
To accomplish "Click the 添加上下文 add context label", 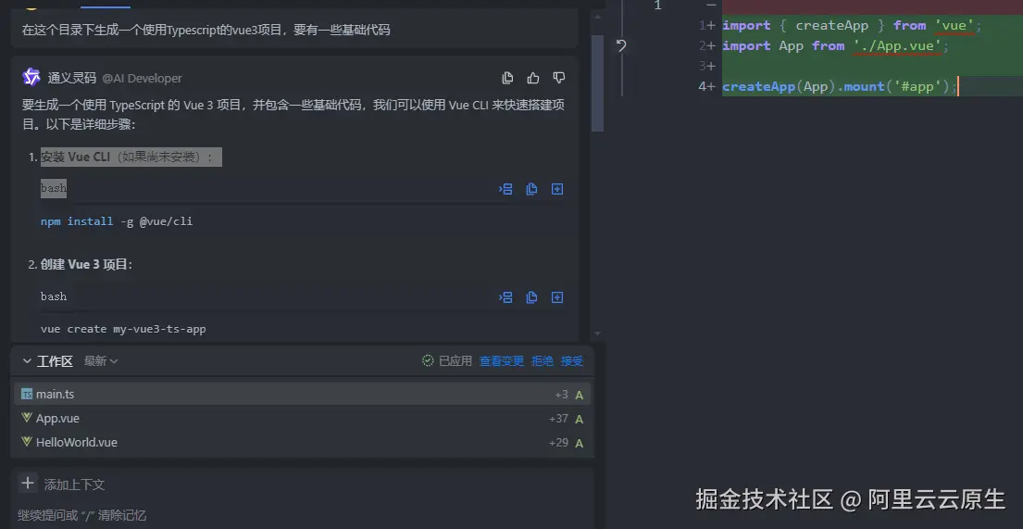I will (74, 485).
